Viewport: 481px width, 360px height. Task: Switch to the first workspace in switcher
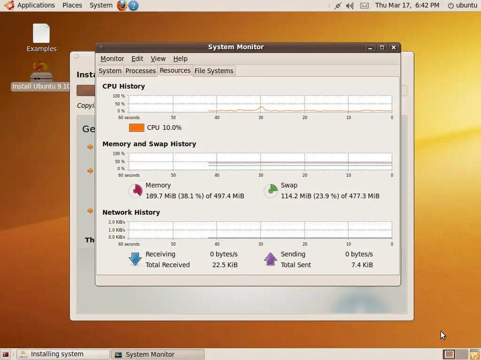449,354
